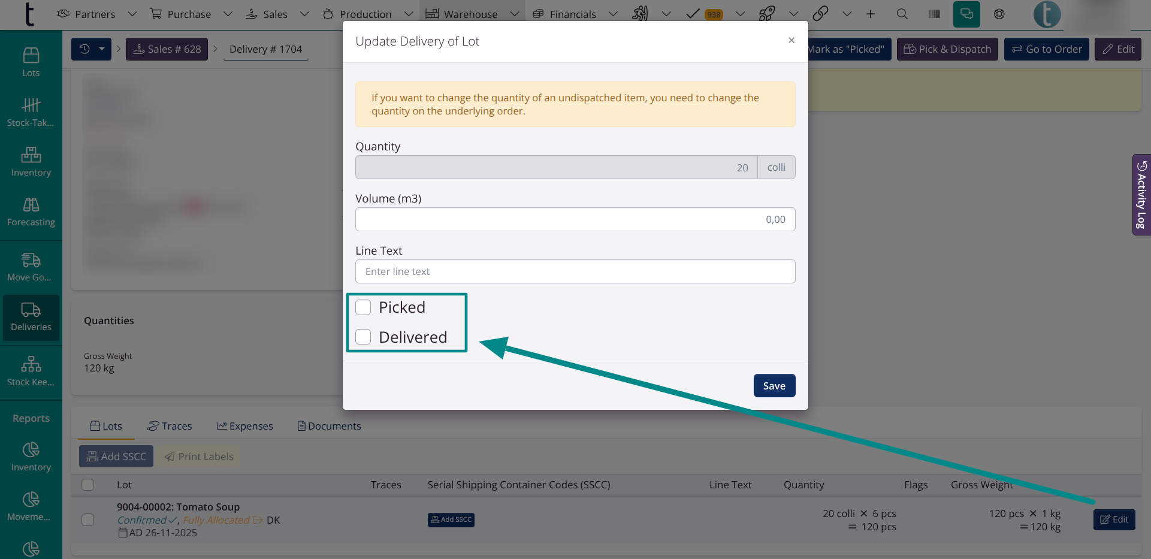
Task: Open the help lifebuoy icon
Action: (x=999, y=14)
